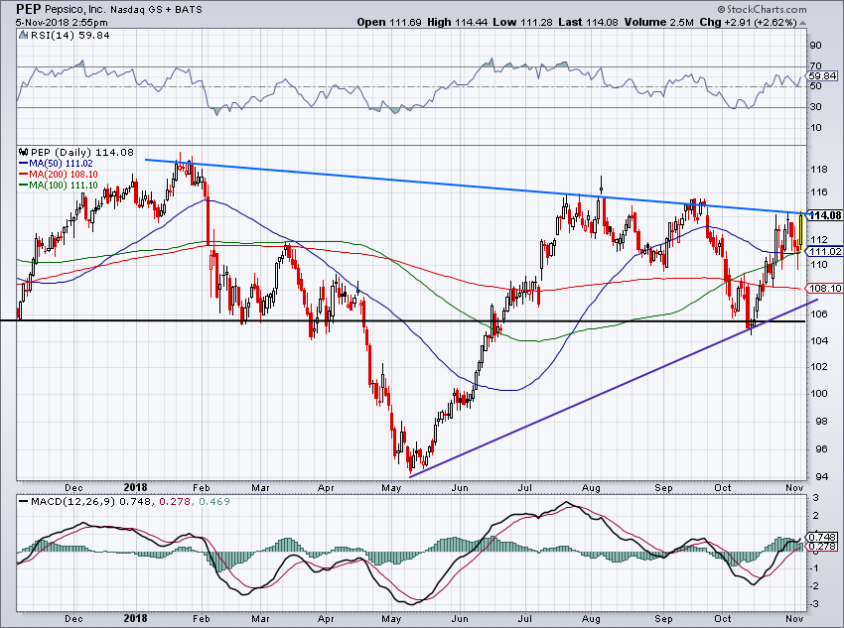This screenshot has width=844, height=628.
Task: Click the black MACD legend line sample
Action: click(24, 502)
